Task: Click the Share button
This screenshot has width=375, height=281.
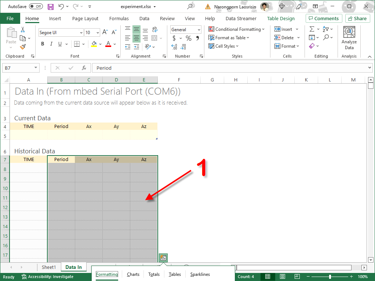Action: [357, 18]
